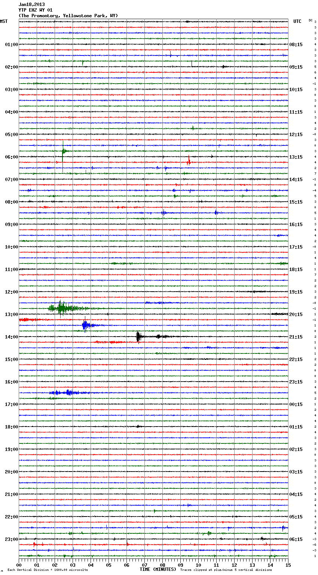Select the 19:00 MST time label
Viewport: 318px width, 575px height.
(x=12, y=449)
